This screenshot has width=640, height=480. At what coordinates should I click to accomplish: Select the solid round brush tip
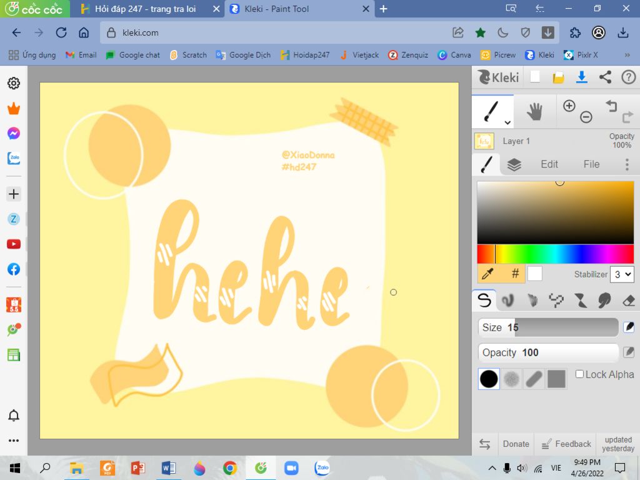click(489, 379)
